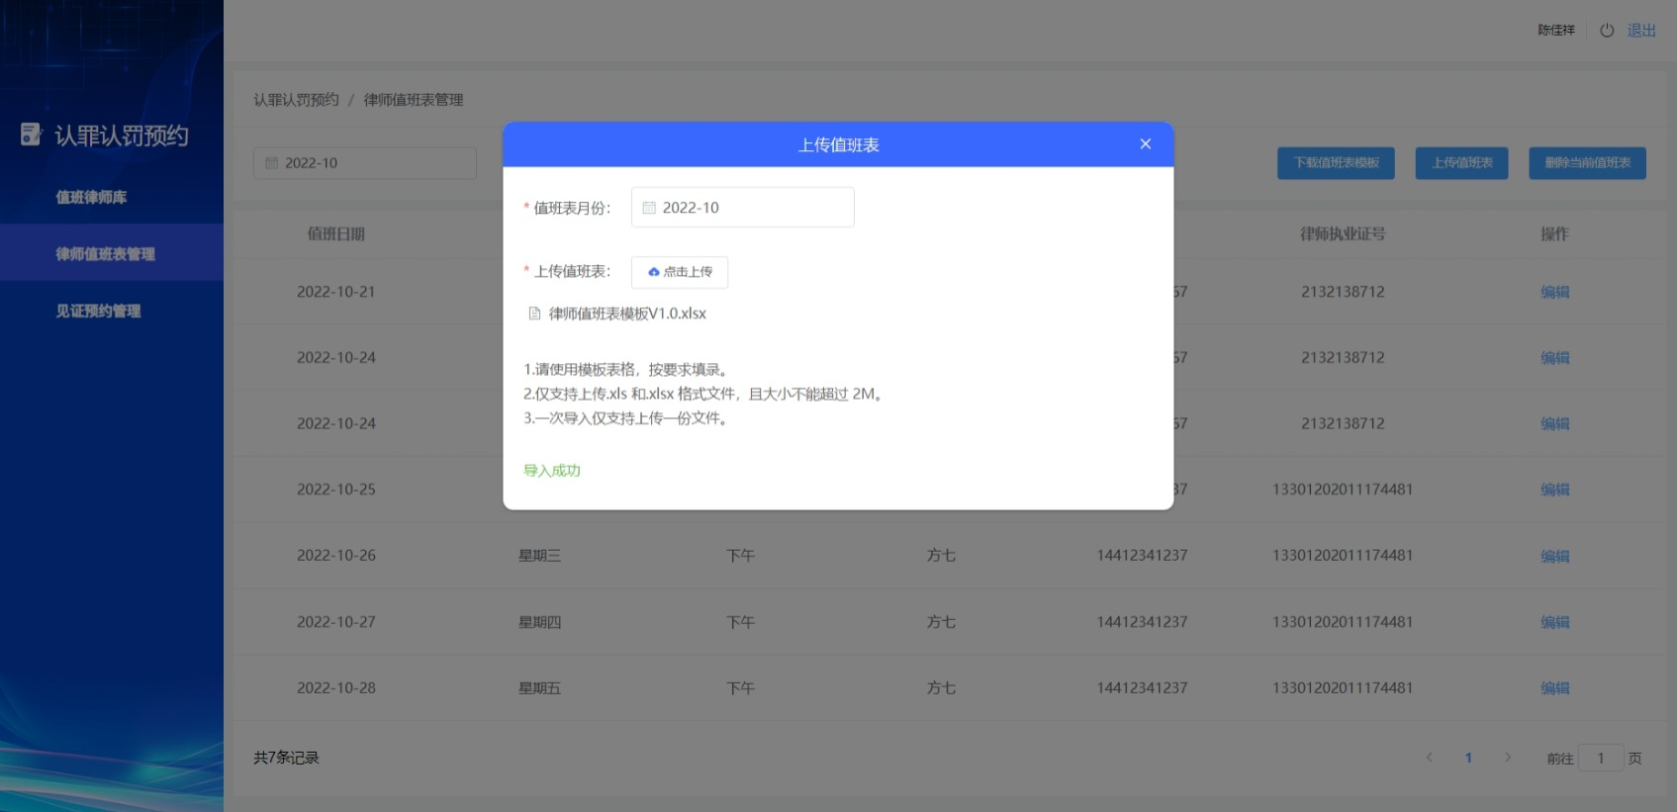Open the 值班表月份 date picker in dialog
1677x812 pixels.
tap(742, 208)
